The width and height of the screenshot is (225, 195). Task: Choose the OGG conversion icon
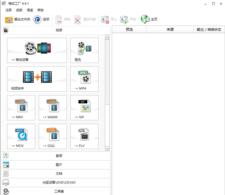click(x=52, y=136)
